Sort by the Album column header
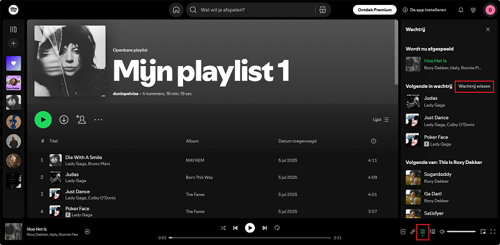This screenshot has width=500, height=245. coord(192,141)
